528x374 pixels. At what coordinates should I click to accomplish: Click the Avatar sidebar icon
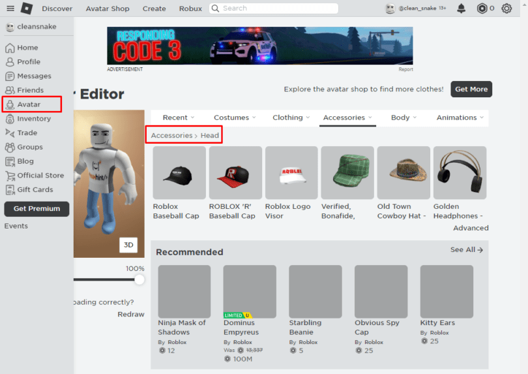[x=10, y=104]
